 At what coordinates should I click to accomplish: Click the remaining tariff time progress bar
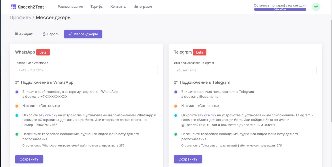pyautogui.click(x=280, y=9)
